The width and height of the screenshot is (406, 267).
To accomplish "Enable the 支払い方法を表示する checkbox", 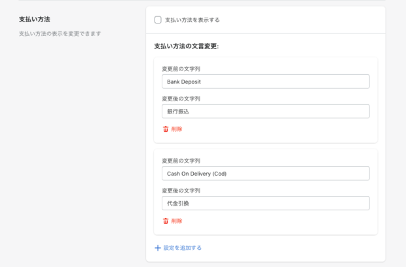I will click(158, 20).
